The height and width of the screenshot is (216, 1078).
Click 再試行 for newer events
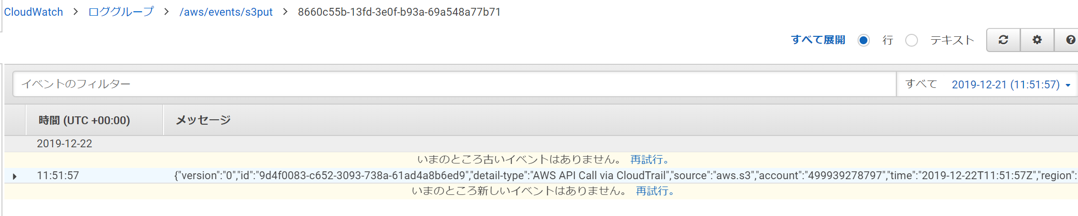pos(654,191)
